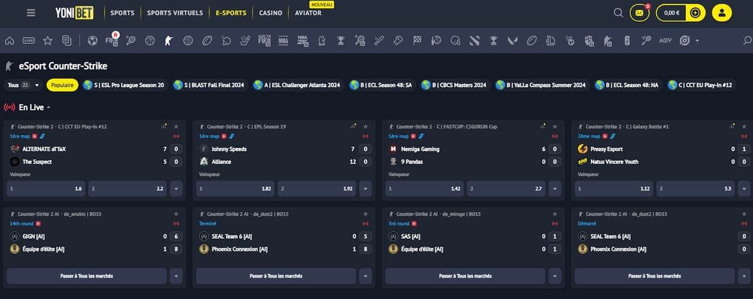This screenshot has height=299, width=753.
Task: Select the NBA 2K icon
Action: pos(303,41)
